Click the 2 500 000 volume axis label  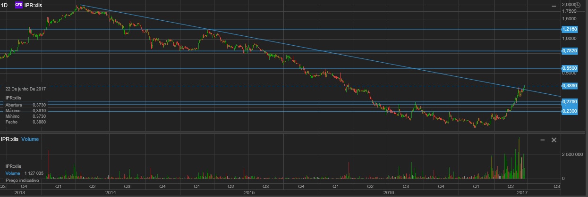(x=573, y=154)
